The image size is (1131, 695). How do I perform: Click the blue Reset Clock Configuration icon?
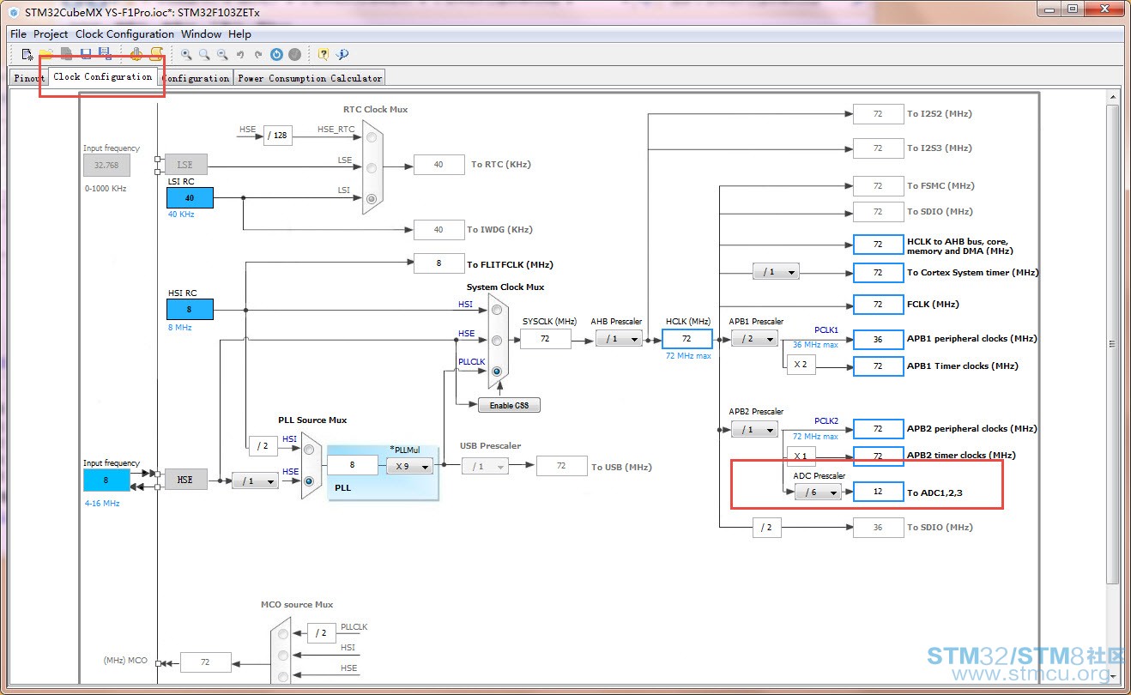pyautogui.click(x=276, y=54)
